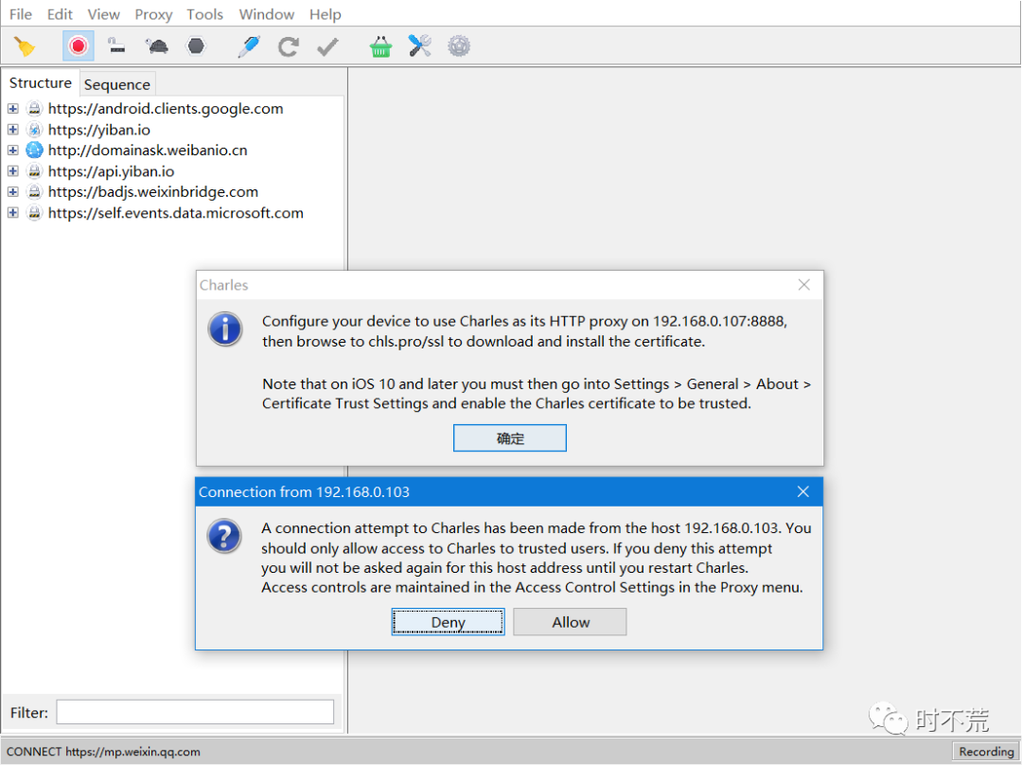The width and height of the screenshot is (1022, 765).
Task: Close the Connection from 192.168.0.103 dialog
Action: coord(803,491)
